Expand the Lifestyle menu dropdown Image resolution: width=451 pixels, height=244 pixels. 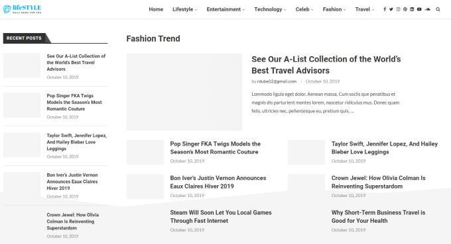(x=184, y=9)
